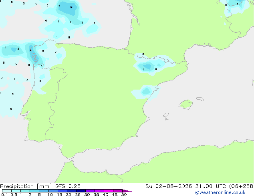
Task: Click the legend scale label '35'
Action: click(x=96, y=194)
